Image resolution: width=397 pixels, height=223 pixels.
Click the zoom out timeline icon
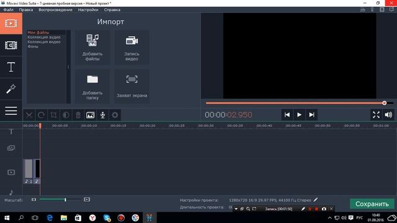pyautogui.click(x=33, y=199)
